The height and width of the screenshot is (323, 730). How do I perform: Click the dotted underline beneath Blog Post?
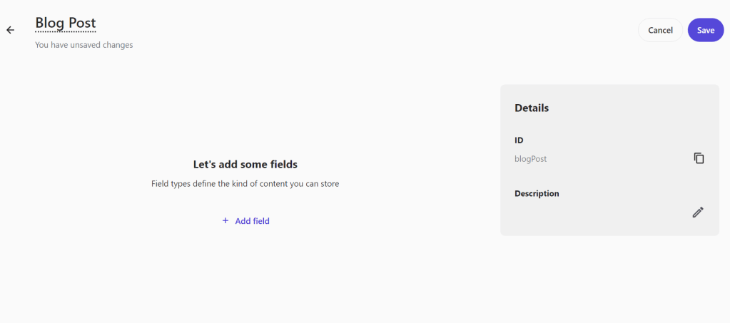66,32
